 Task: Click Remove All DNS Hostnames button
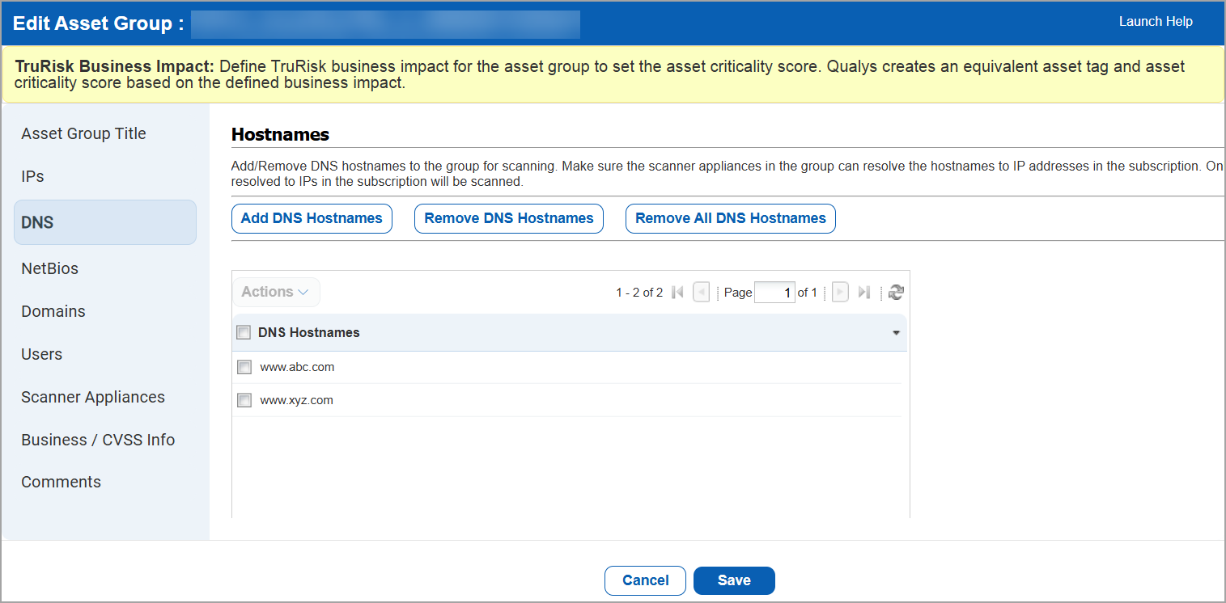[731, 218]
